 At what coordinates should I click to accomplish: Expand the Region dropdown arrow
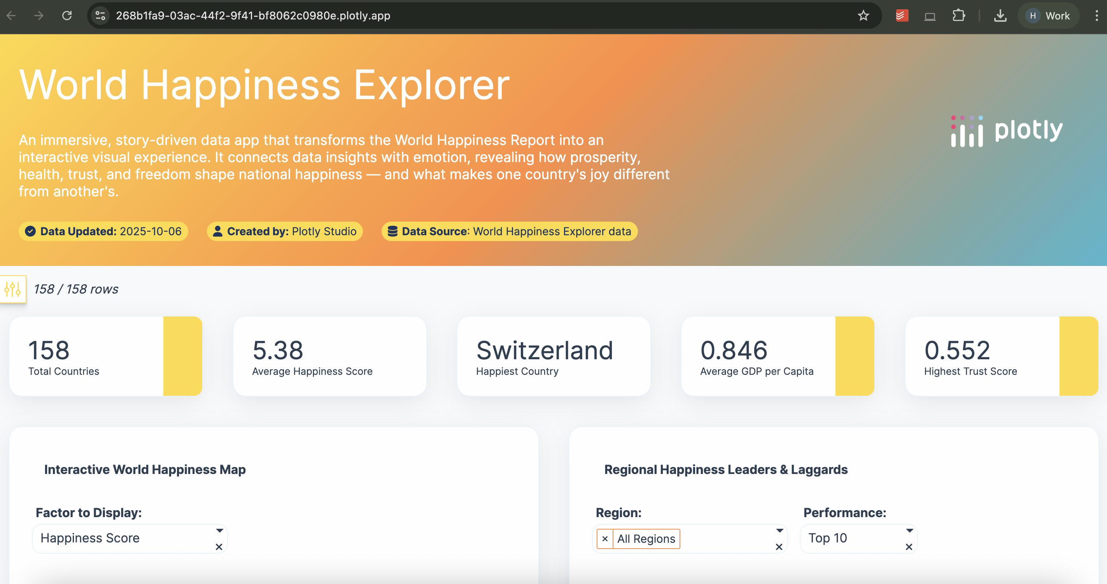(779, 531)
